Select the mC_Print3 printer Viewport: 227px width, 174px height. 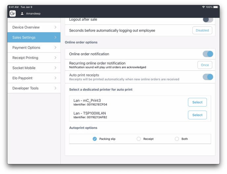pos(197,102)
